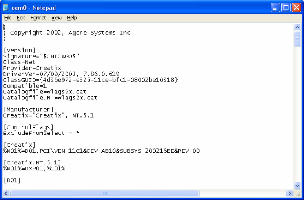Viewport: 304px width, 200px height.
Task: Click the ExcludeFromSelect = * line
Action: point(41,133)
